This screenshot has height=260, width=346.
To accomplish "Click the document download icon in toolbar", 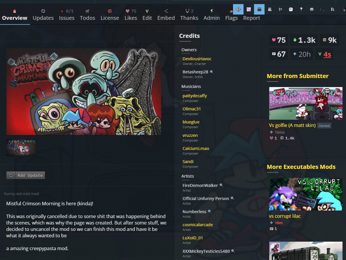I will tap(333, 9).
